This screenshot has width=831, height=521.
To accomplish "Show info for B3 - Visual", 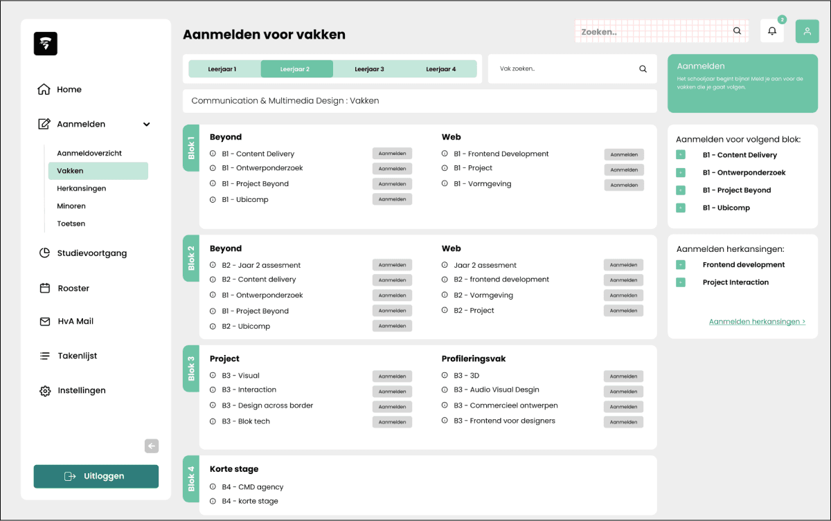I will (213, 376).
